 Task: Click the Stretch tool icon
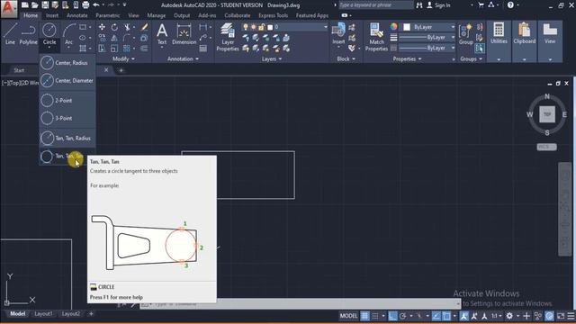[102, 49]
